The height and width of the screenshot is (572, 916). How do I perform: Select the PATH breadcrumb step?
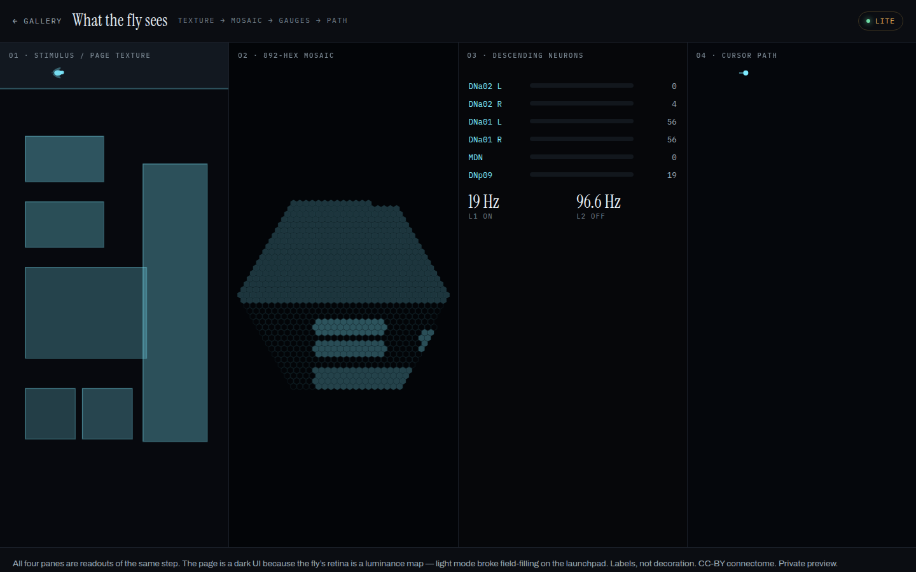point(337,21)
